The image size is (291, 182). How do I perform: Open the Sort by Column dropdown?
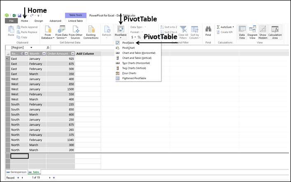[x=194, y=33]
